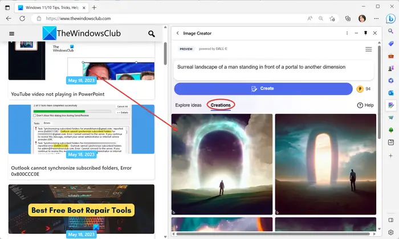This screenshot has height=239, width=399.
Task: Open the Outlook sidebar icon
Action: (391, 93)
